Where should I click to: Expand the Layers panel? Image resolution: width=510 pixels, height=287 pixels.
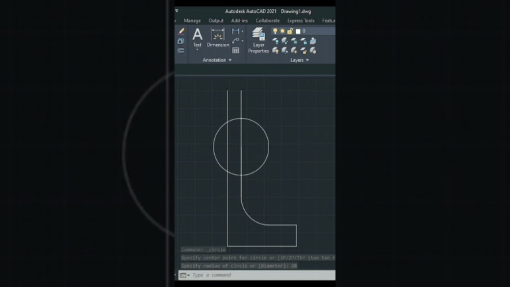point(300,60)
